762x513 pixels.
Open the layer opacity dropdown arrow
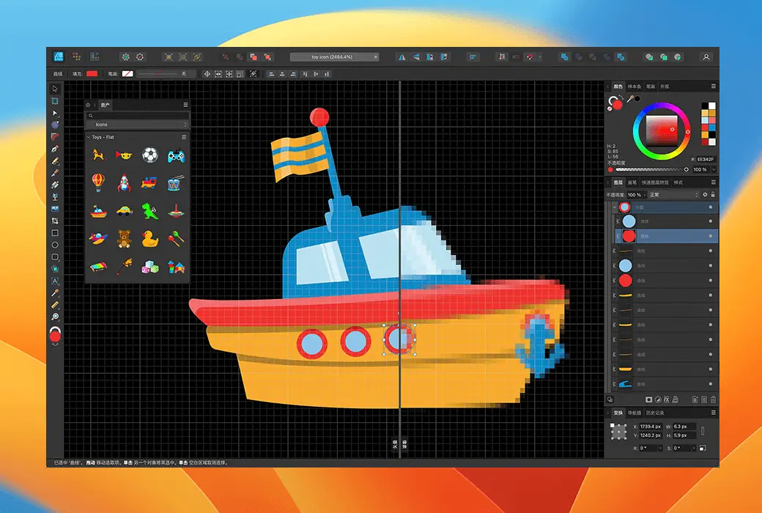[644, 194]
